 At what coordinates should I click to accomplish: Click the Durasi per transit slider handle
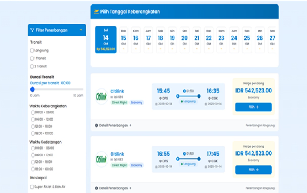click(32, 89)
